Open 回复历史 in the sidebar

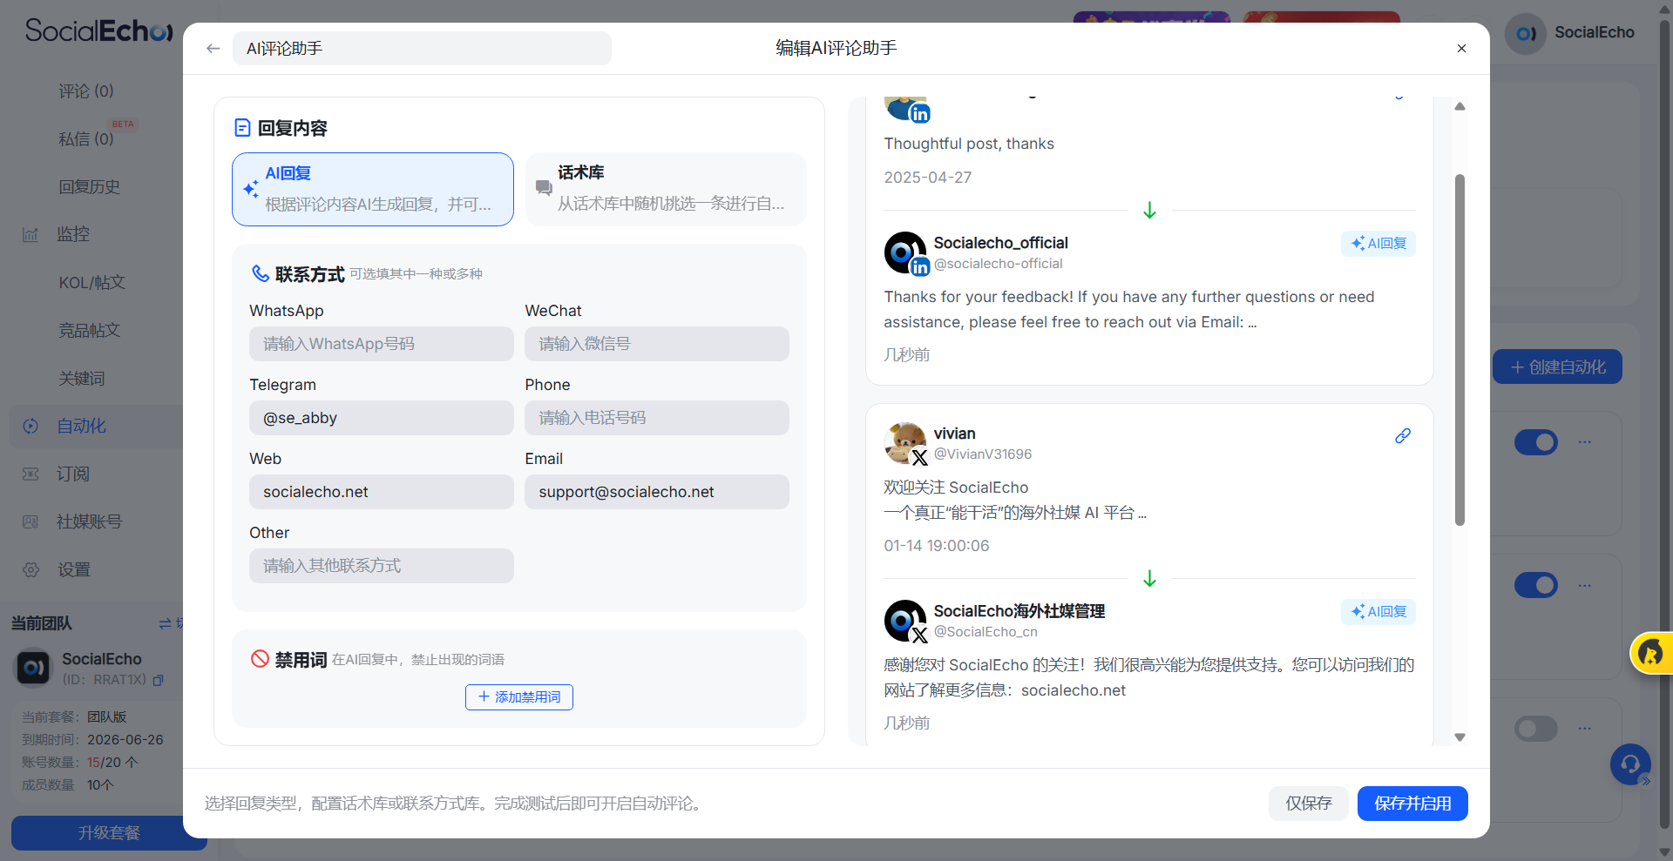click(x=90, y=187)
